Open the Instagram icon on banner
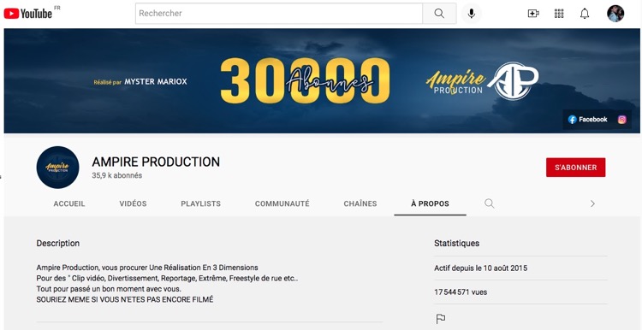642x330 pixels. point(622,120)
